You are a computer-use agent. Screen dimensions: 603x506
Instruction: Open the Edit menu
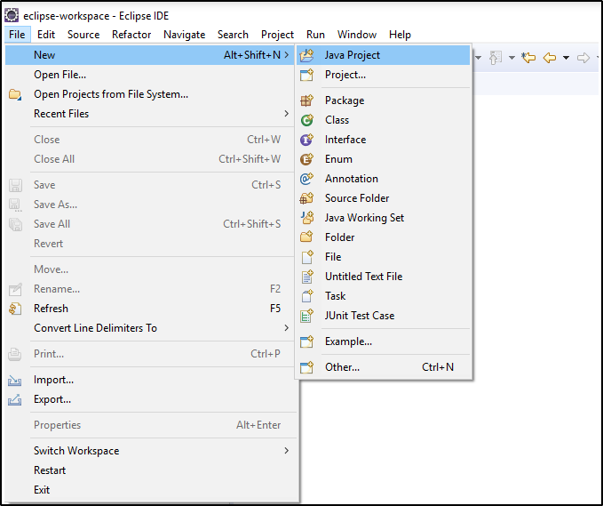coord(46,35)
